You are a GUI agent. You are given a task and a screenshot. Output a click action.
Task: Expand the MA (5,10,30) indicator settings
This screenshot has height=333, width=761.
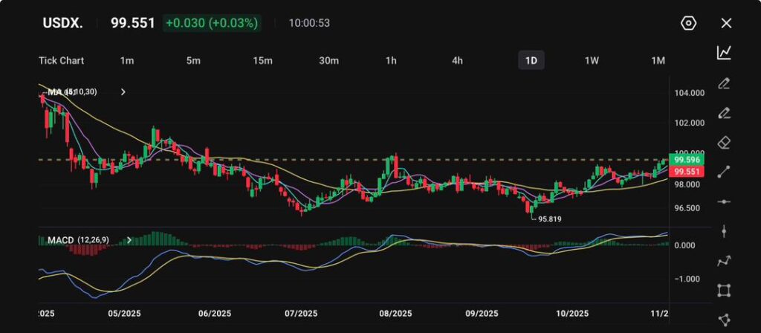click(123, 92)
